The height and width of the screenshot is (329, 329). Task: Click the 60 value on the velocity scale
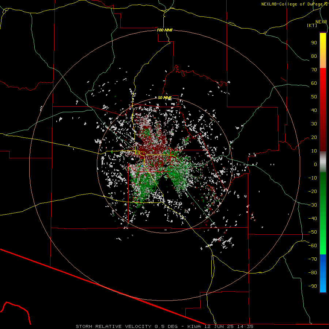point(314,83)
